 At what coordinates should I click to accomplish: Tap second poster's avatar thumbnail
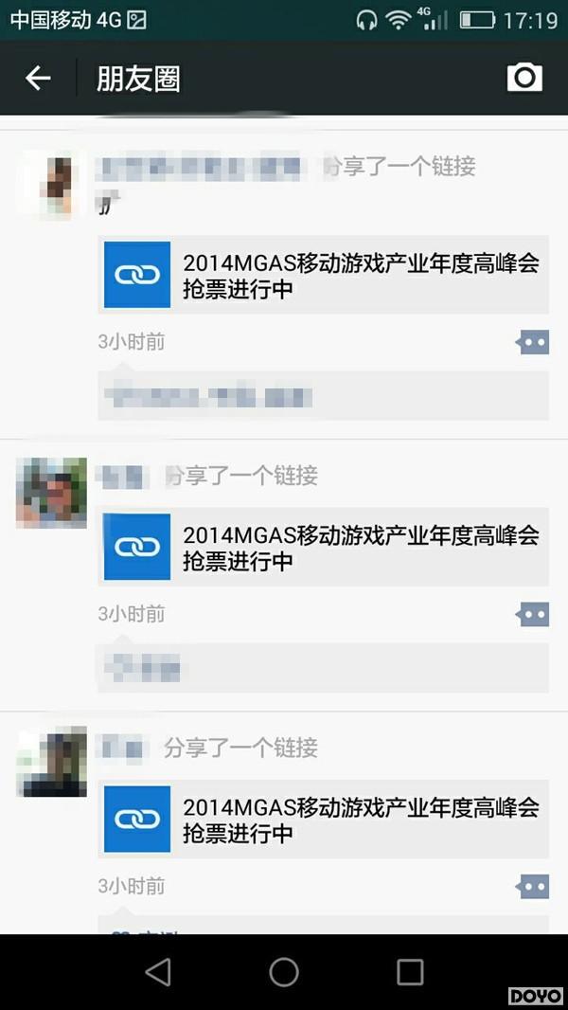tap(51, 493)
